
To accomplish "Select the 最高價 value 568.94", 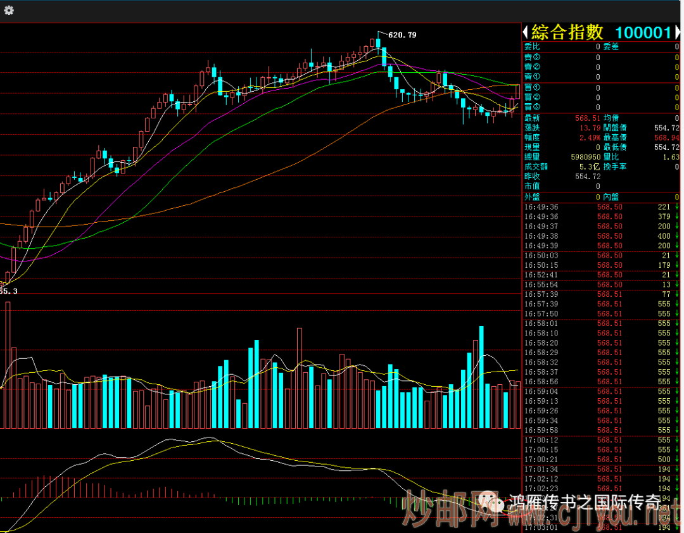I will [x=667, y=137].
